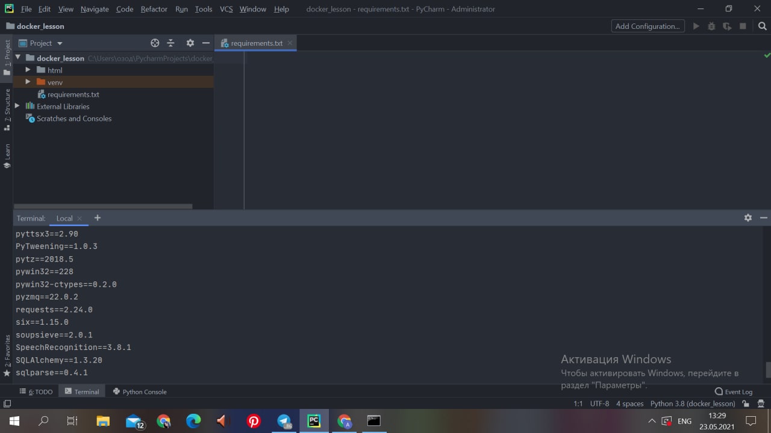Open the Python Console tool window

(x=139, y=392)
